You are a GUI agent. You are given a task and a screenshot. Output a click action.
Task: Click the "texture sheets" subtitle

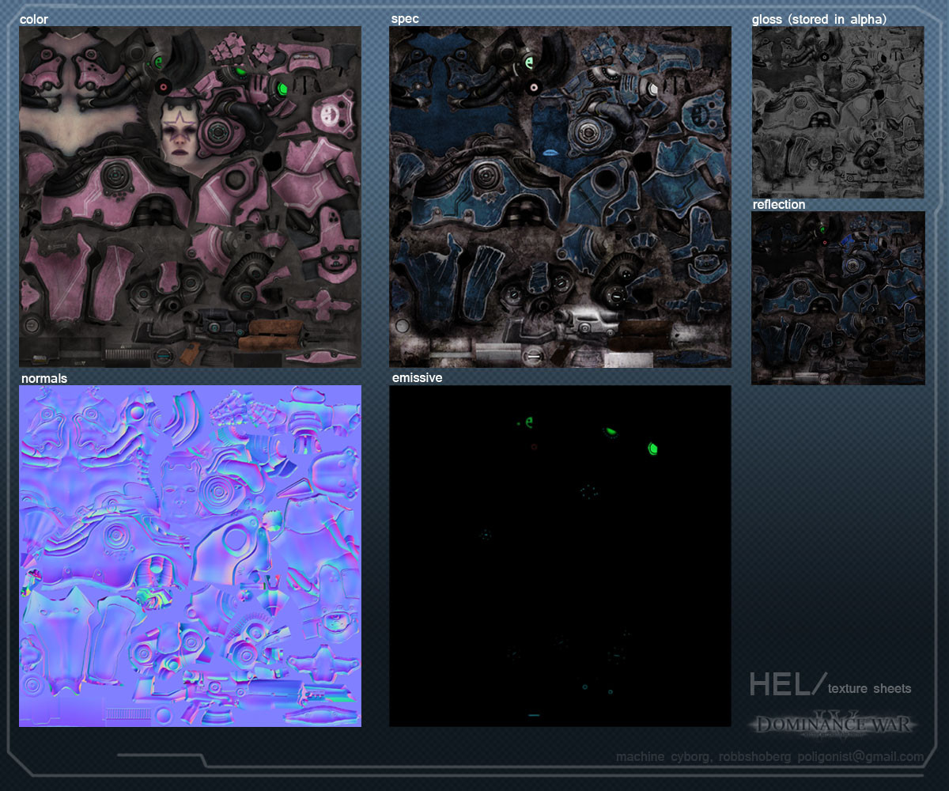869,689
